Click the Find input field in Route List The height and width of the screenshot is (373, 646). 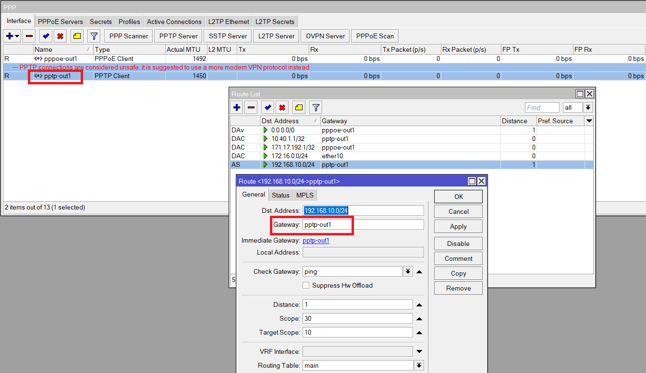click(x=542, y=107)
